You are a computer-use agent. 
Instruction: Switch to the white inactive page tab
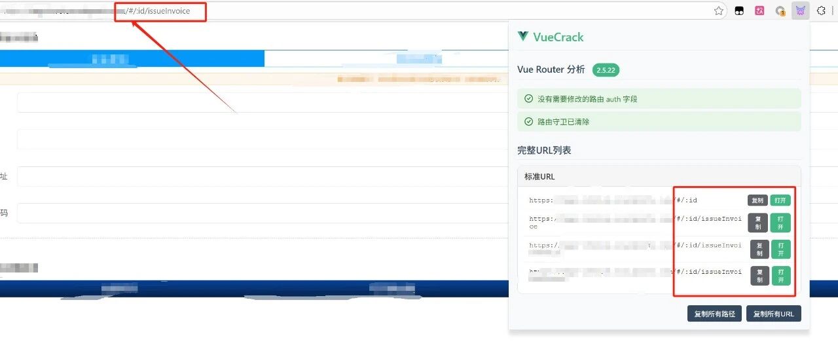[386, 59]
